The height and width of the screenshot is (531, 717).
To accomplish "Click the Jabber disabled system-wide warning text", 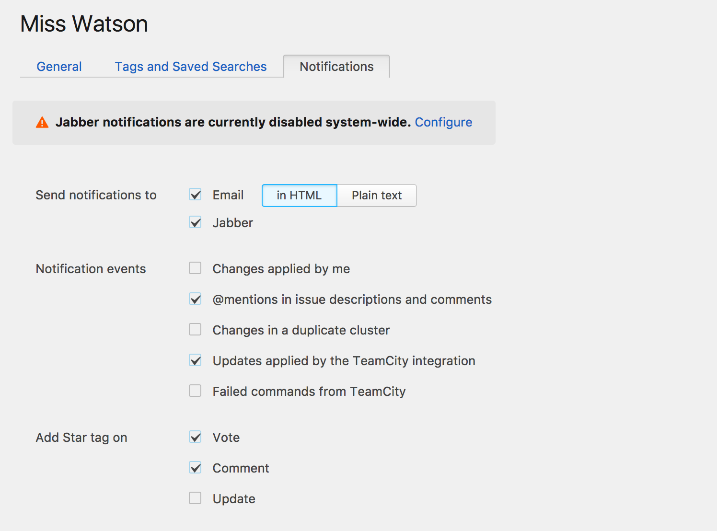I will (x=233, y=122).
